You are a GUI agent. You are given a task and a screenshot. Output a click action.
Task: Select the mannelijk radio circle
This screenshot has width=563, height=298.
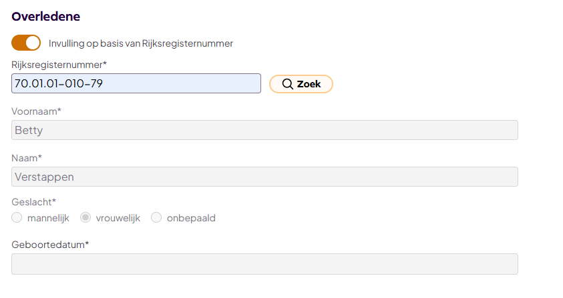pos(17,217)
